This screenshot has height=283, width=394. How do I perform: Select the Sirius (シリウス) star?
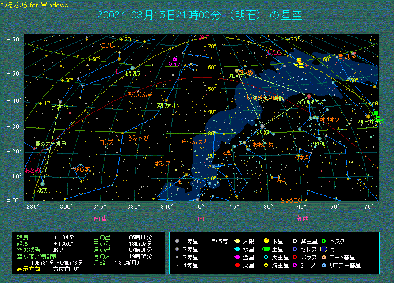coord(262,126)
